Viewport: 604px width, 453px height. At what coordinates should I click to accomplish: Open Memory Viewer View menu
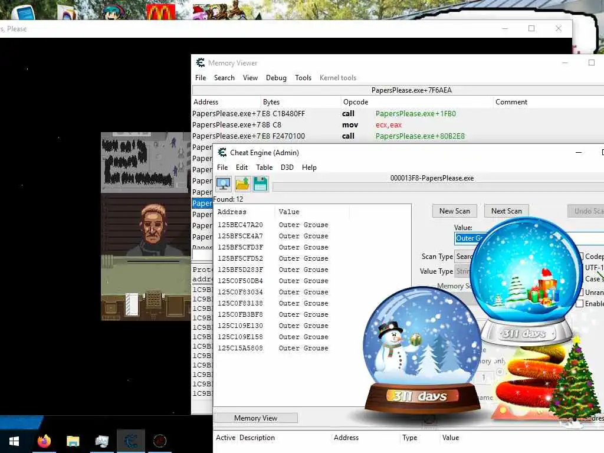pyautogui.click(x=250, y=78)
